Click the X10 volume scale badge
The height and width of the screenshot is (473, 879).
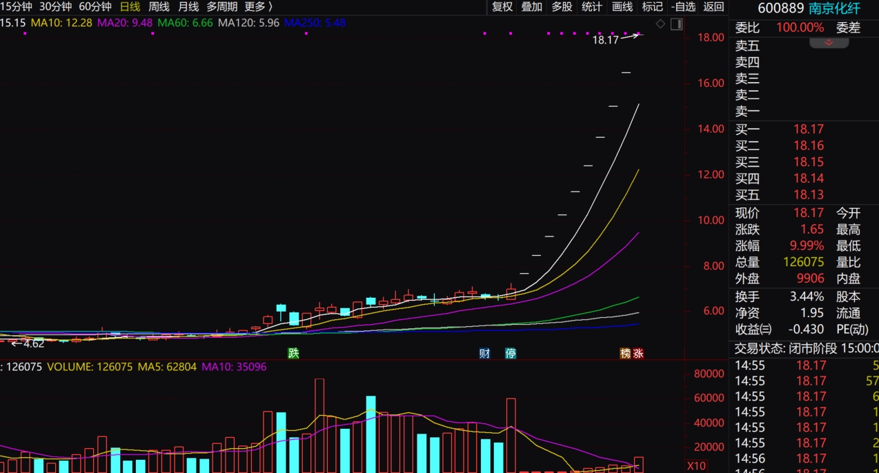point(697,466)
